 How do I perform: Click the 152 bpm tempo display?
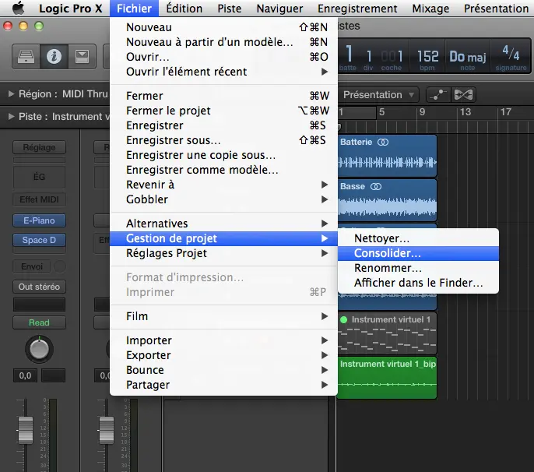point(427,58)
